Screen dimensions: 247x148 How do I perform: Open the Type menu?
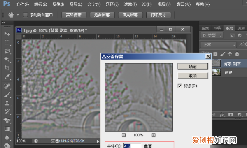tap(94, 4)
